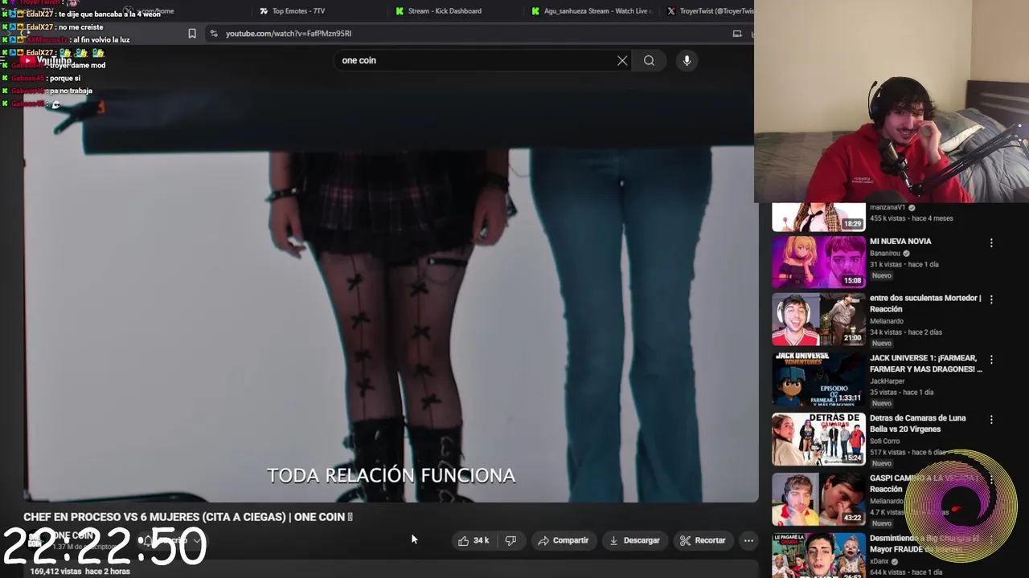Visit the xDanx channel name
The width and height of the screenshot is (1029, 578).
879,561
